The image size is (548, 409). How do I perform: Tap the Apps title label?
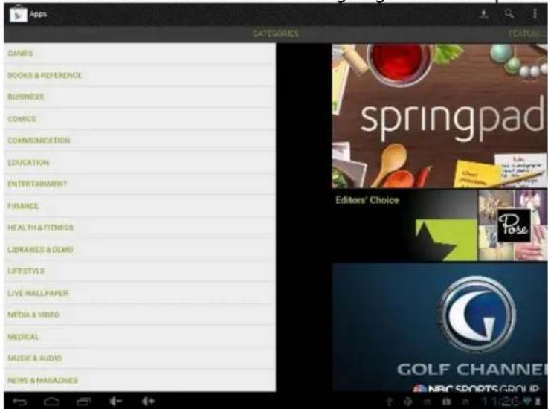[x=38, y=14]
